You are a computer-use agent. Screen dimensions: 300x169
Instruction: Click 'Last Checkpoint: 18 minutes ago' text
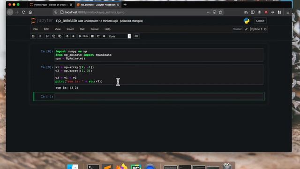98,21
